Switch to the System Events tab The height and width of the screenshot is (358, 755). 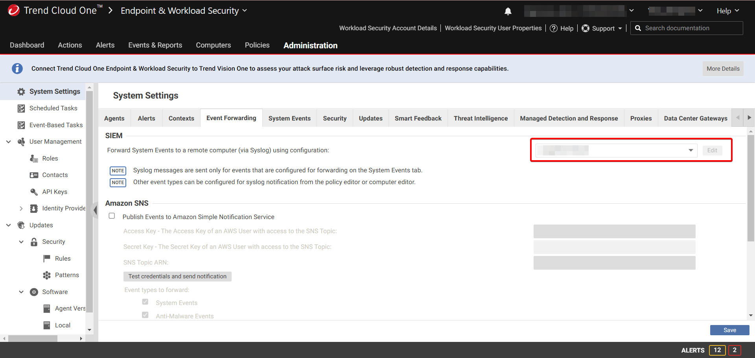coord(289,118)
